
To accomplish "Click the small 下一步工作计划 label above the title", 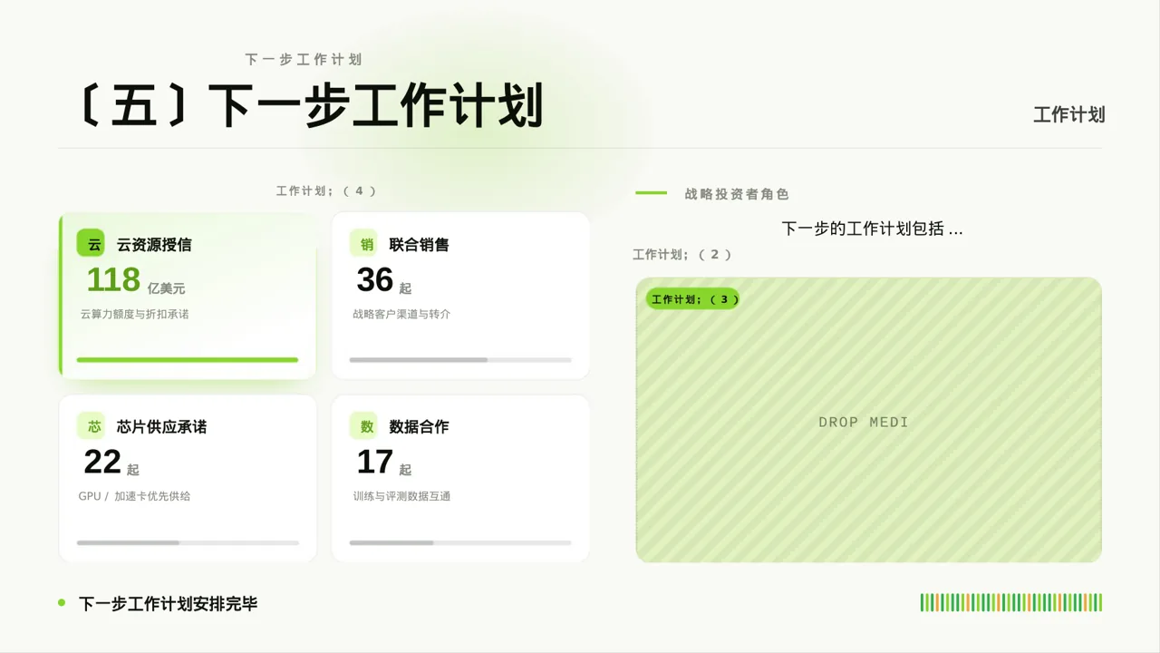I will tap(304, 59).
